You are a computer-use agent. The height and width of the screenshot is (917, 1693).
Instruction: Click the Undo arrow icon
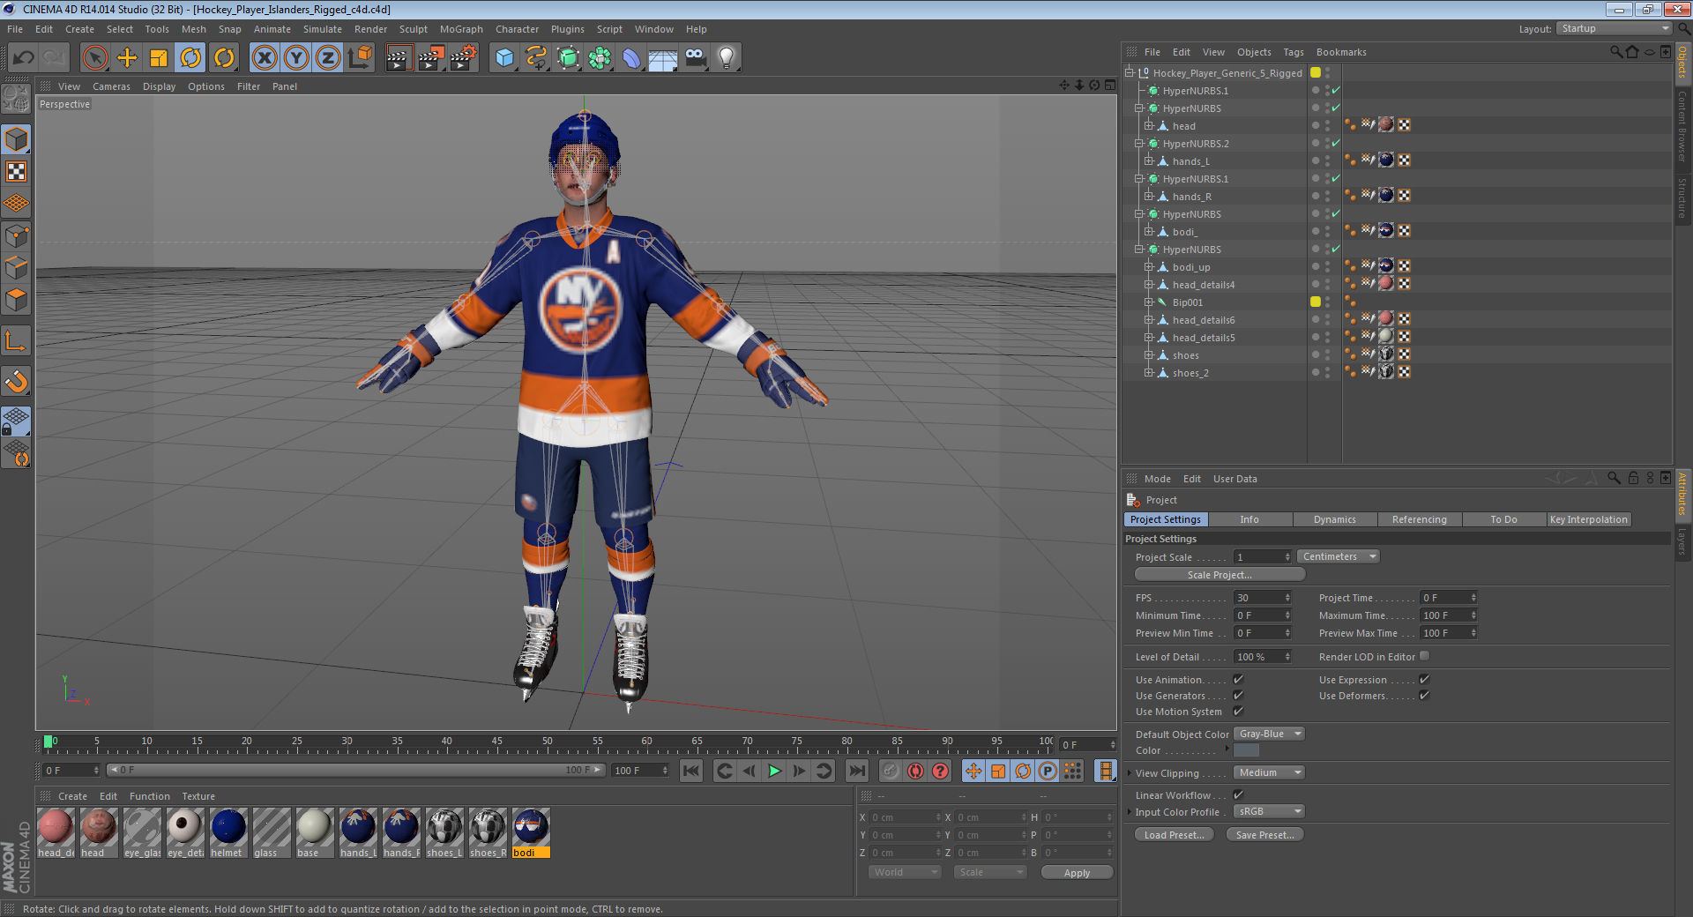coord(24,58)
